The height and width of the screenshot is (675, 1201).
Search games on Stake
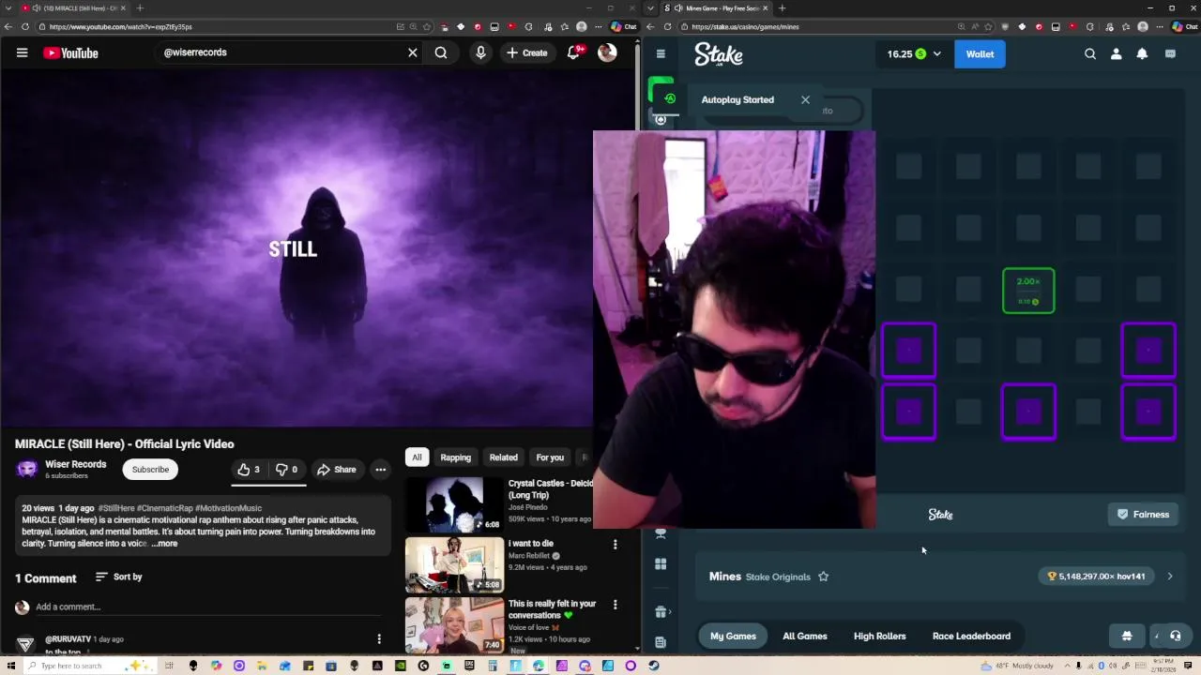1090,54
